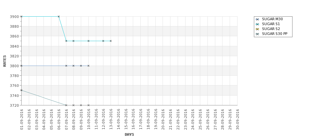The width and height of the screenshot is (319, 140).
Task: Click the SUGAR S2 legend marker icon
Action: pyautogui.click(x=257, y=29)
